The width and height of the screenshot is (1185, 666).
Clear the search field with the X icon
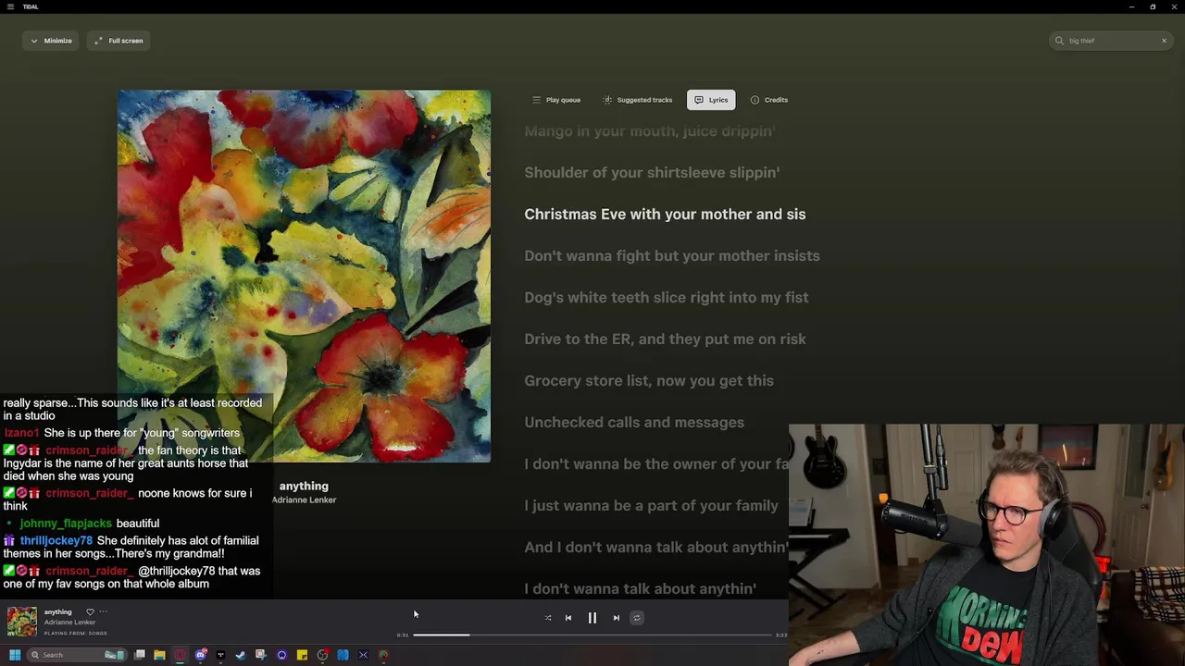click(1164, 41)
